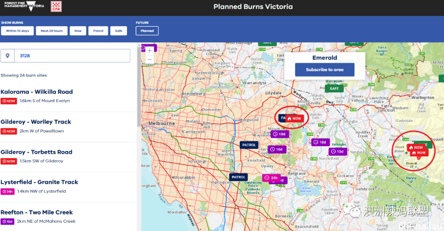
Task: Click NOW badge under Gilderoy - Worlley Track
Action: pos(9,131)
